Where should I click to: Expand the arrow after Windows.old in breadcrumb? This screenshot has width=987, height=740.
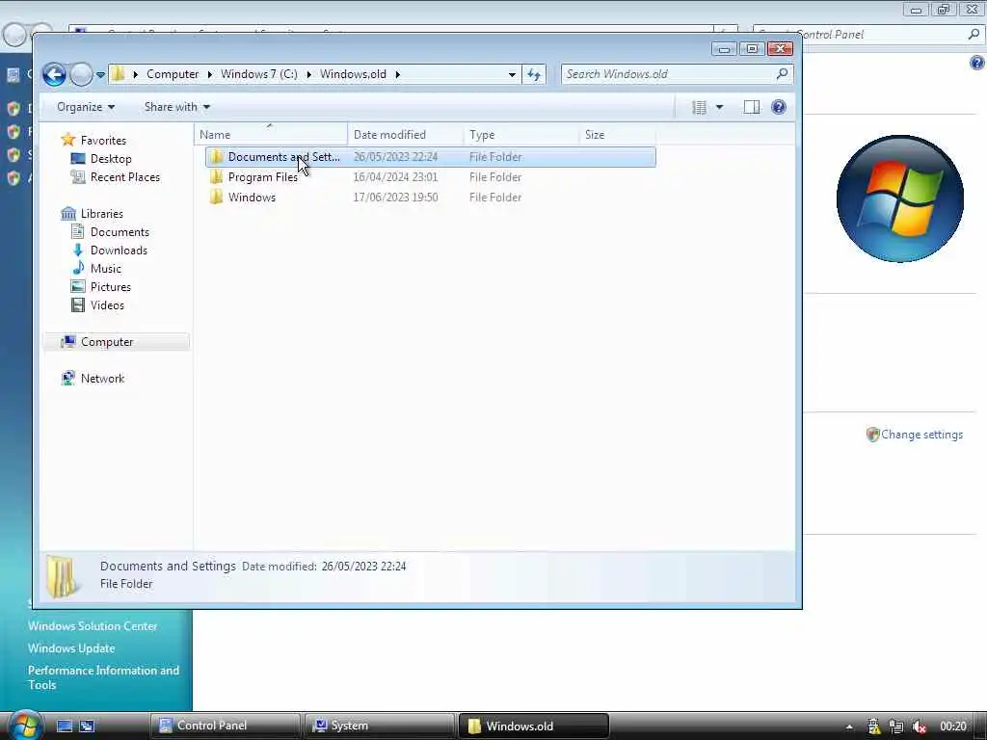[398, 74]
